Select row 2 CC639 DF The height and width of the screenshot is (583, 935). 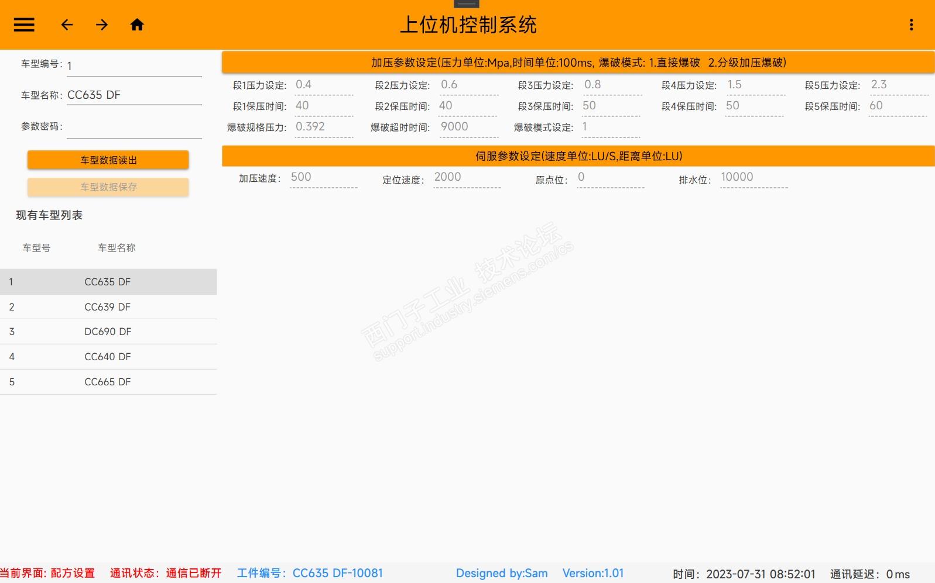click(108, 307)
